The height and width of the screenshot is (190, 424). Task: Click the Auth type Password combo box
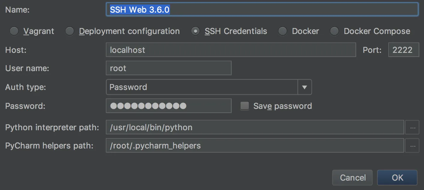(202, 87)
